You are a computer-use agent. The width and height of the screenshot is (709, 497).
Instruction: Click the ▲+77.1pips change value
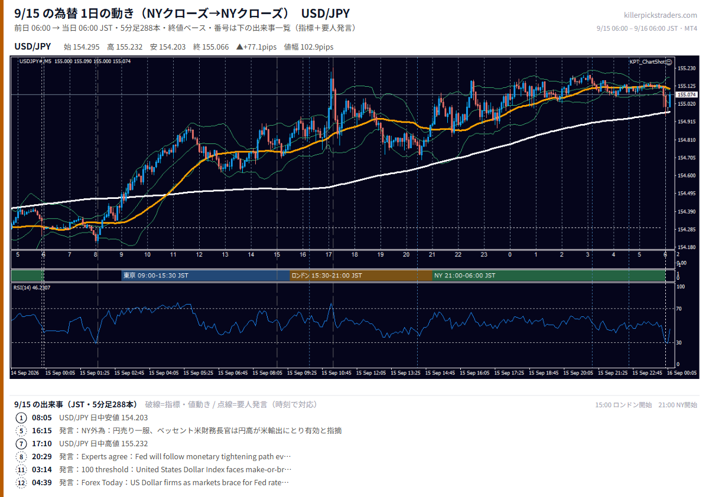256,47
